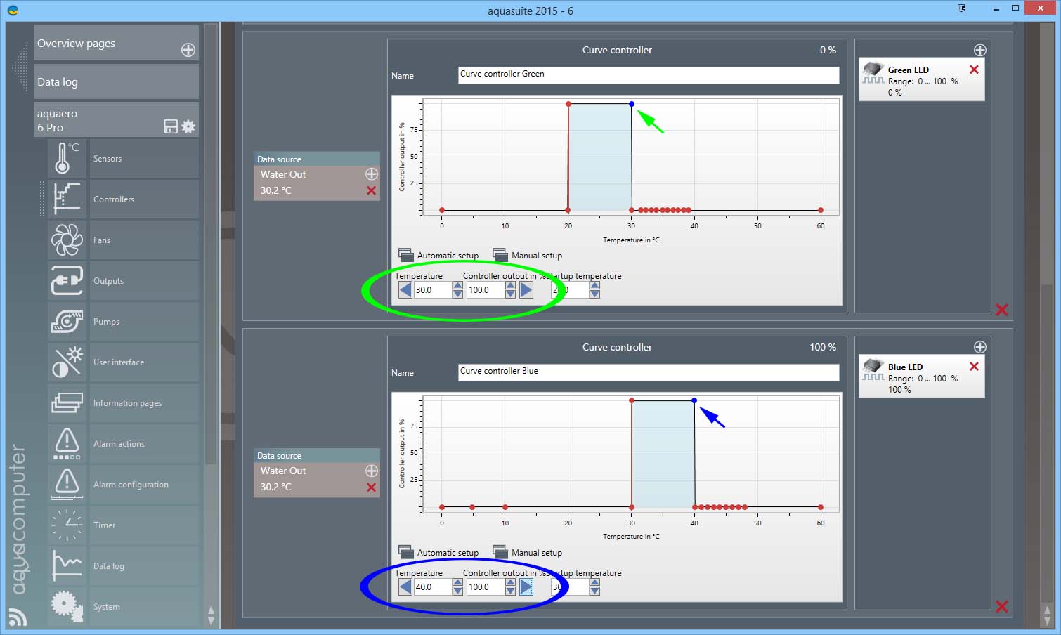
Task: Choose Automatic setup for Curve controller Blue
Action: (438, 552)
